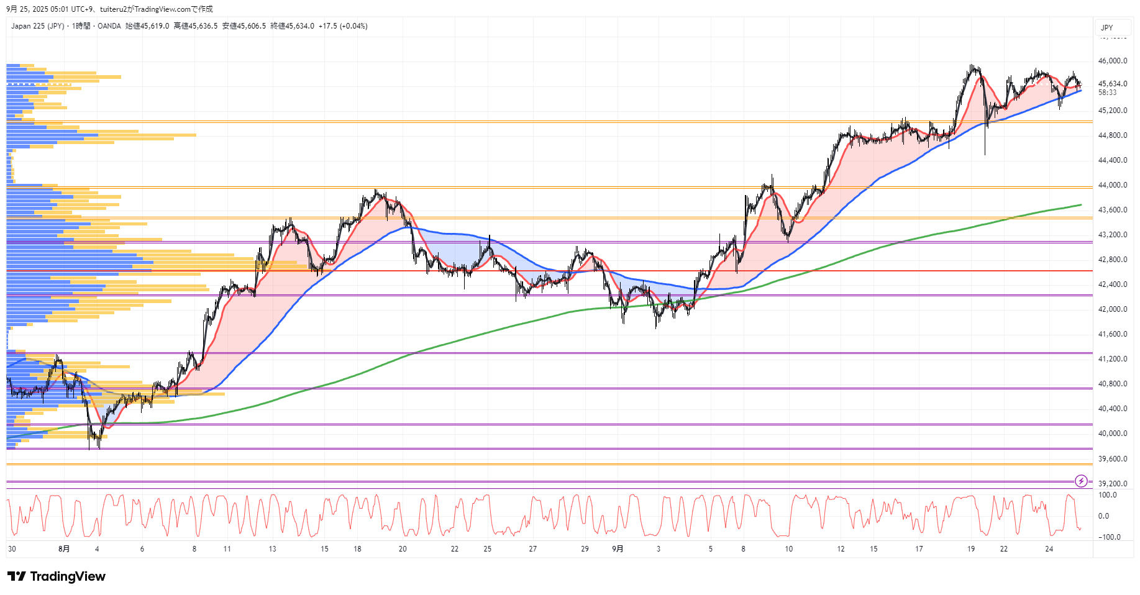This screenshot has width=1140, height=595.
Task: Click the Japan 225 symbol title
Action: pyautogui.click(x=37, y=26)
